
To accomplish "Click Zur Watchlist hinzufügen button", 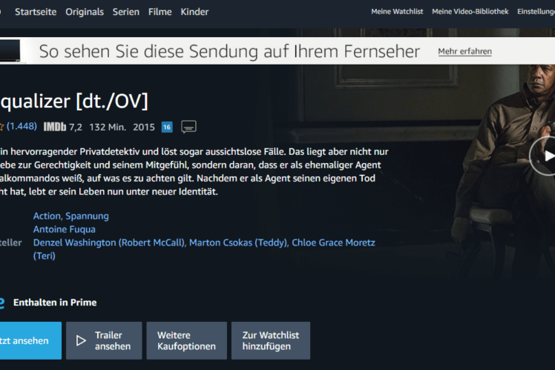I will [271, 340].
